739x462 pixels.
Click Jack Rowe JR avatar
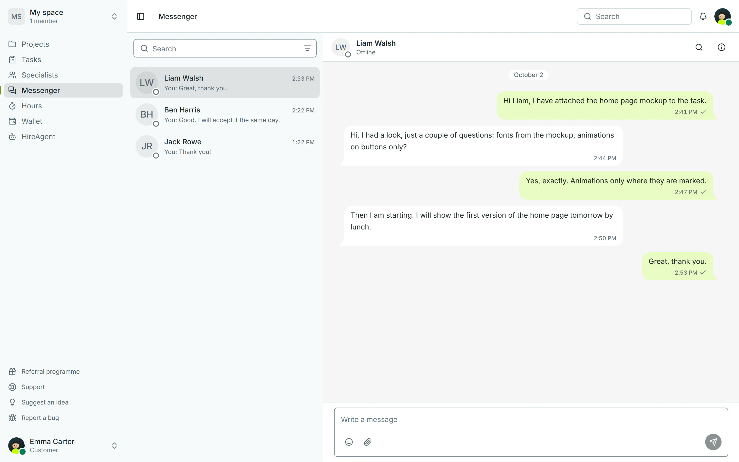pos(147,146)
